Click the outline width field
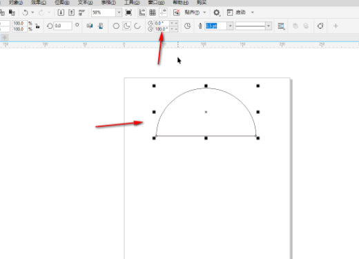Viewport: 359px width, 259px height. tap(216, 26)
